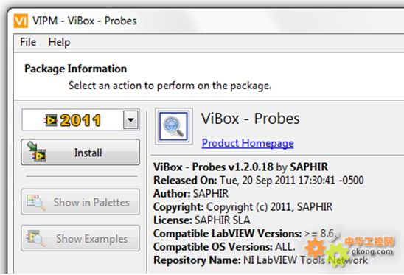The width and height of the screenshot is (404, 275).
Task: Click the Show Examples magnifier icon
Action: [x=36, y=238]
